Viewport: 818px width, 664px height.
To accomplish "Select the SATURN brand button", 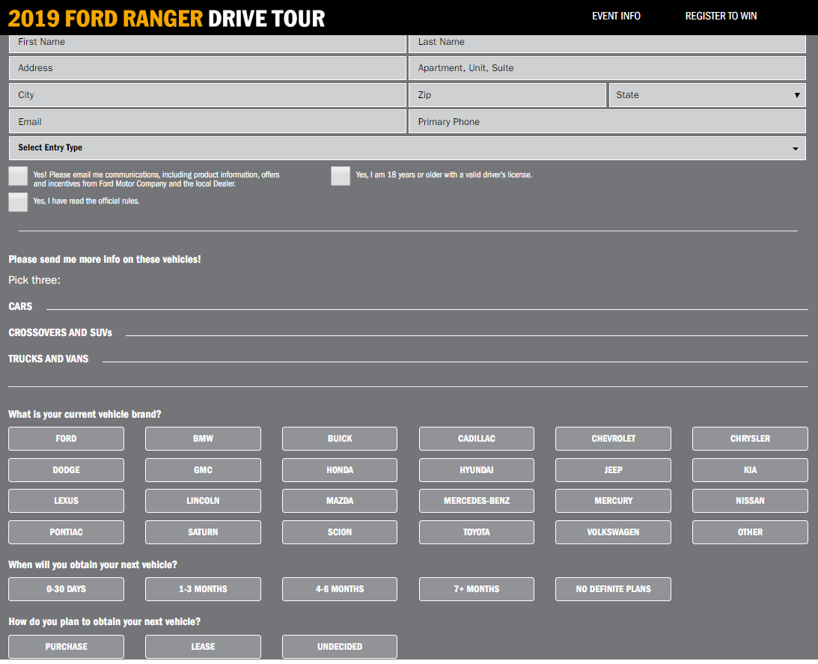I will [203, 532].
